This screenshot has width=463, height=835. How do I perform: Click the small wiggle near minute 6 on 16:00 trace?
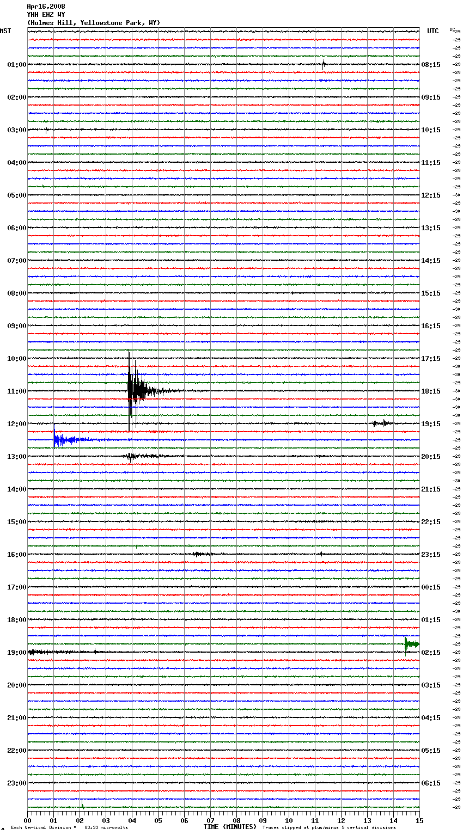[x=202, y=554]
